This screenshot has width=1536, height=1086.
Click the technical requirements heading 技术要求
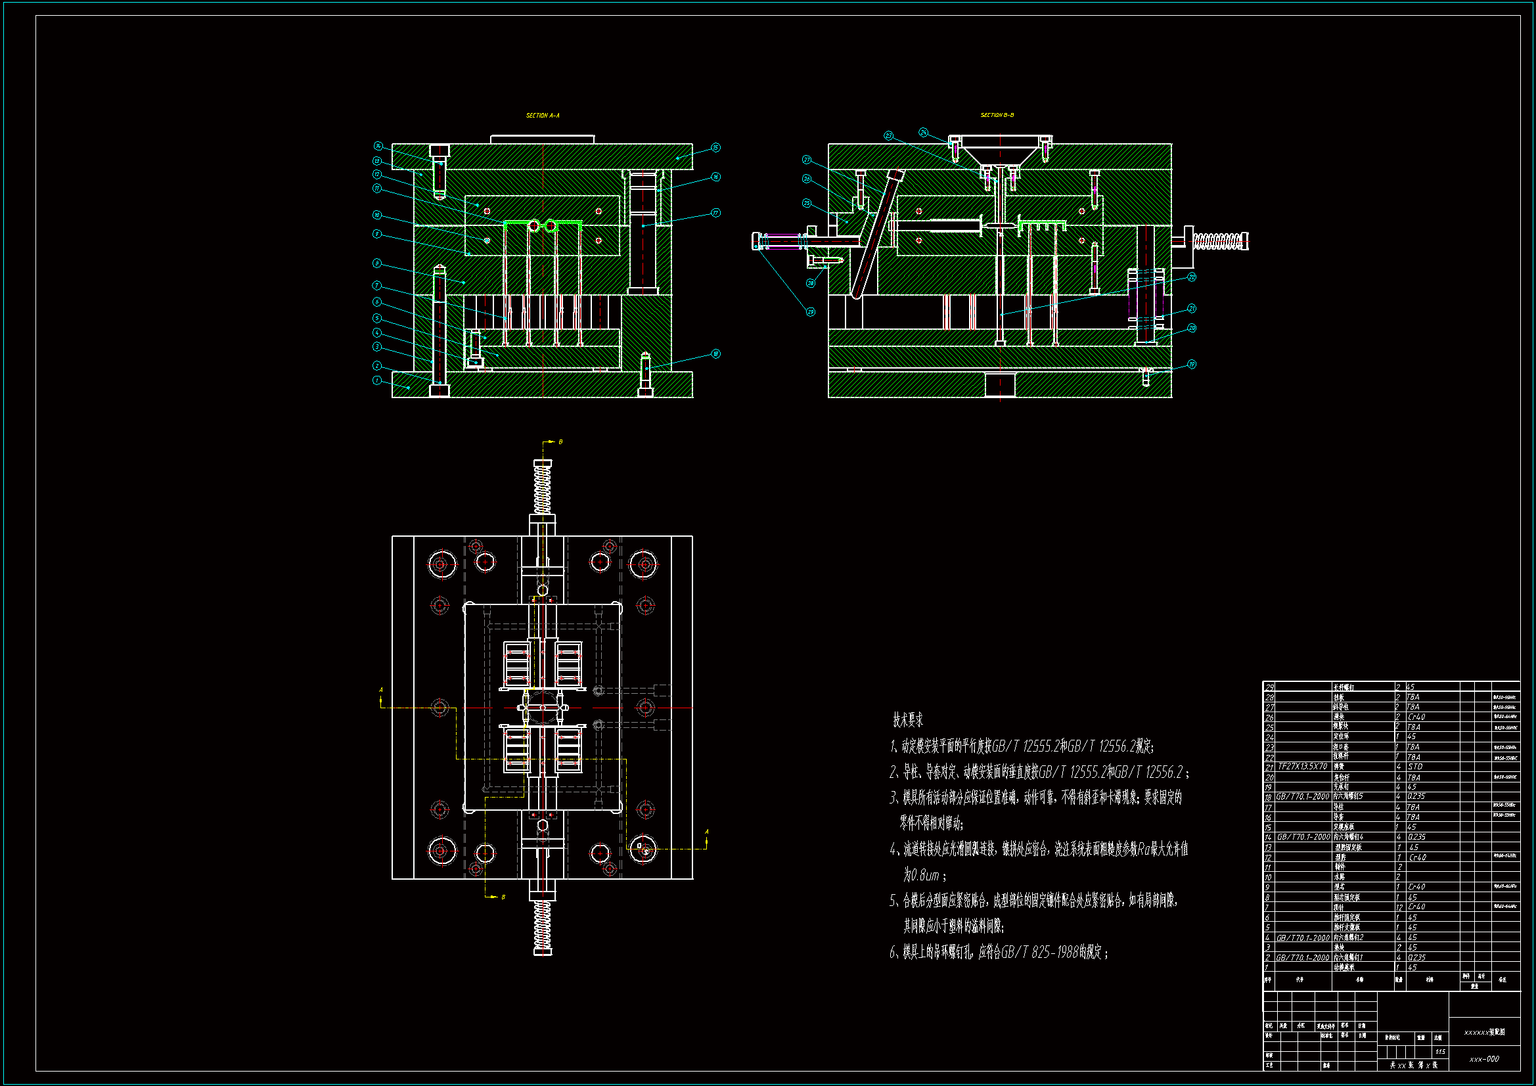908,720
